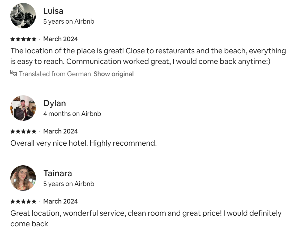Viewport: 307px width, 229px height.
Task: Click Luisa's "5 years on Airbnb" text
Action: (69, 21)
